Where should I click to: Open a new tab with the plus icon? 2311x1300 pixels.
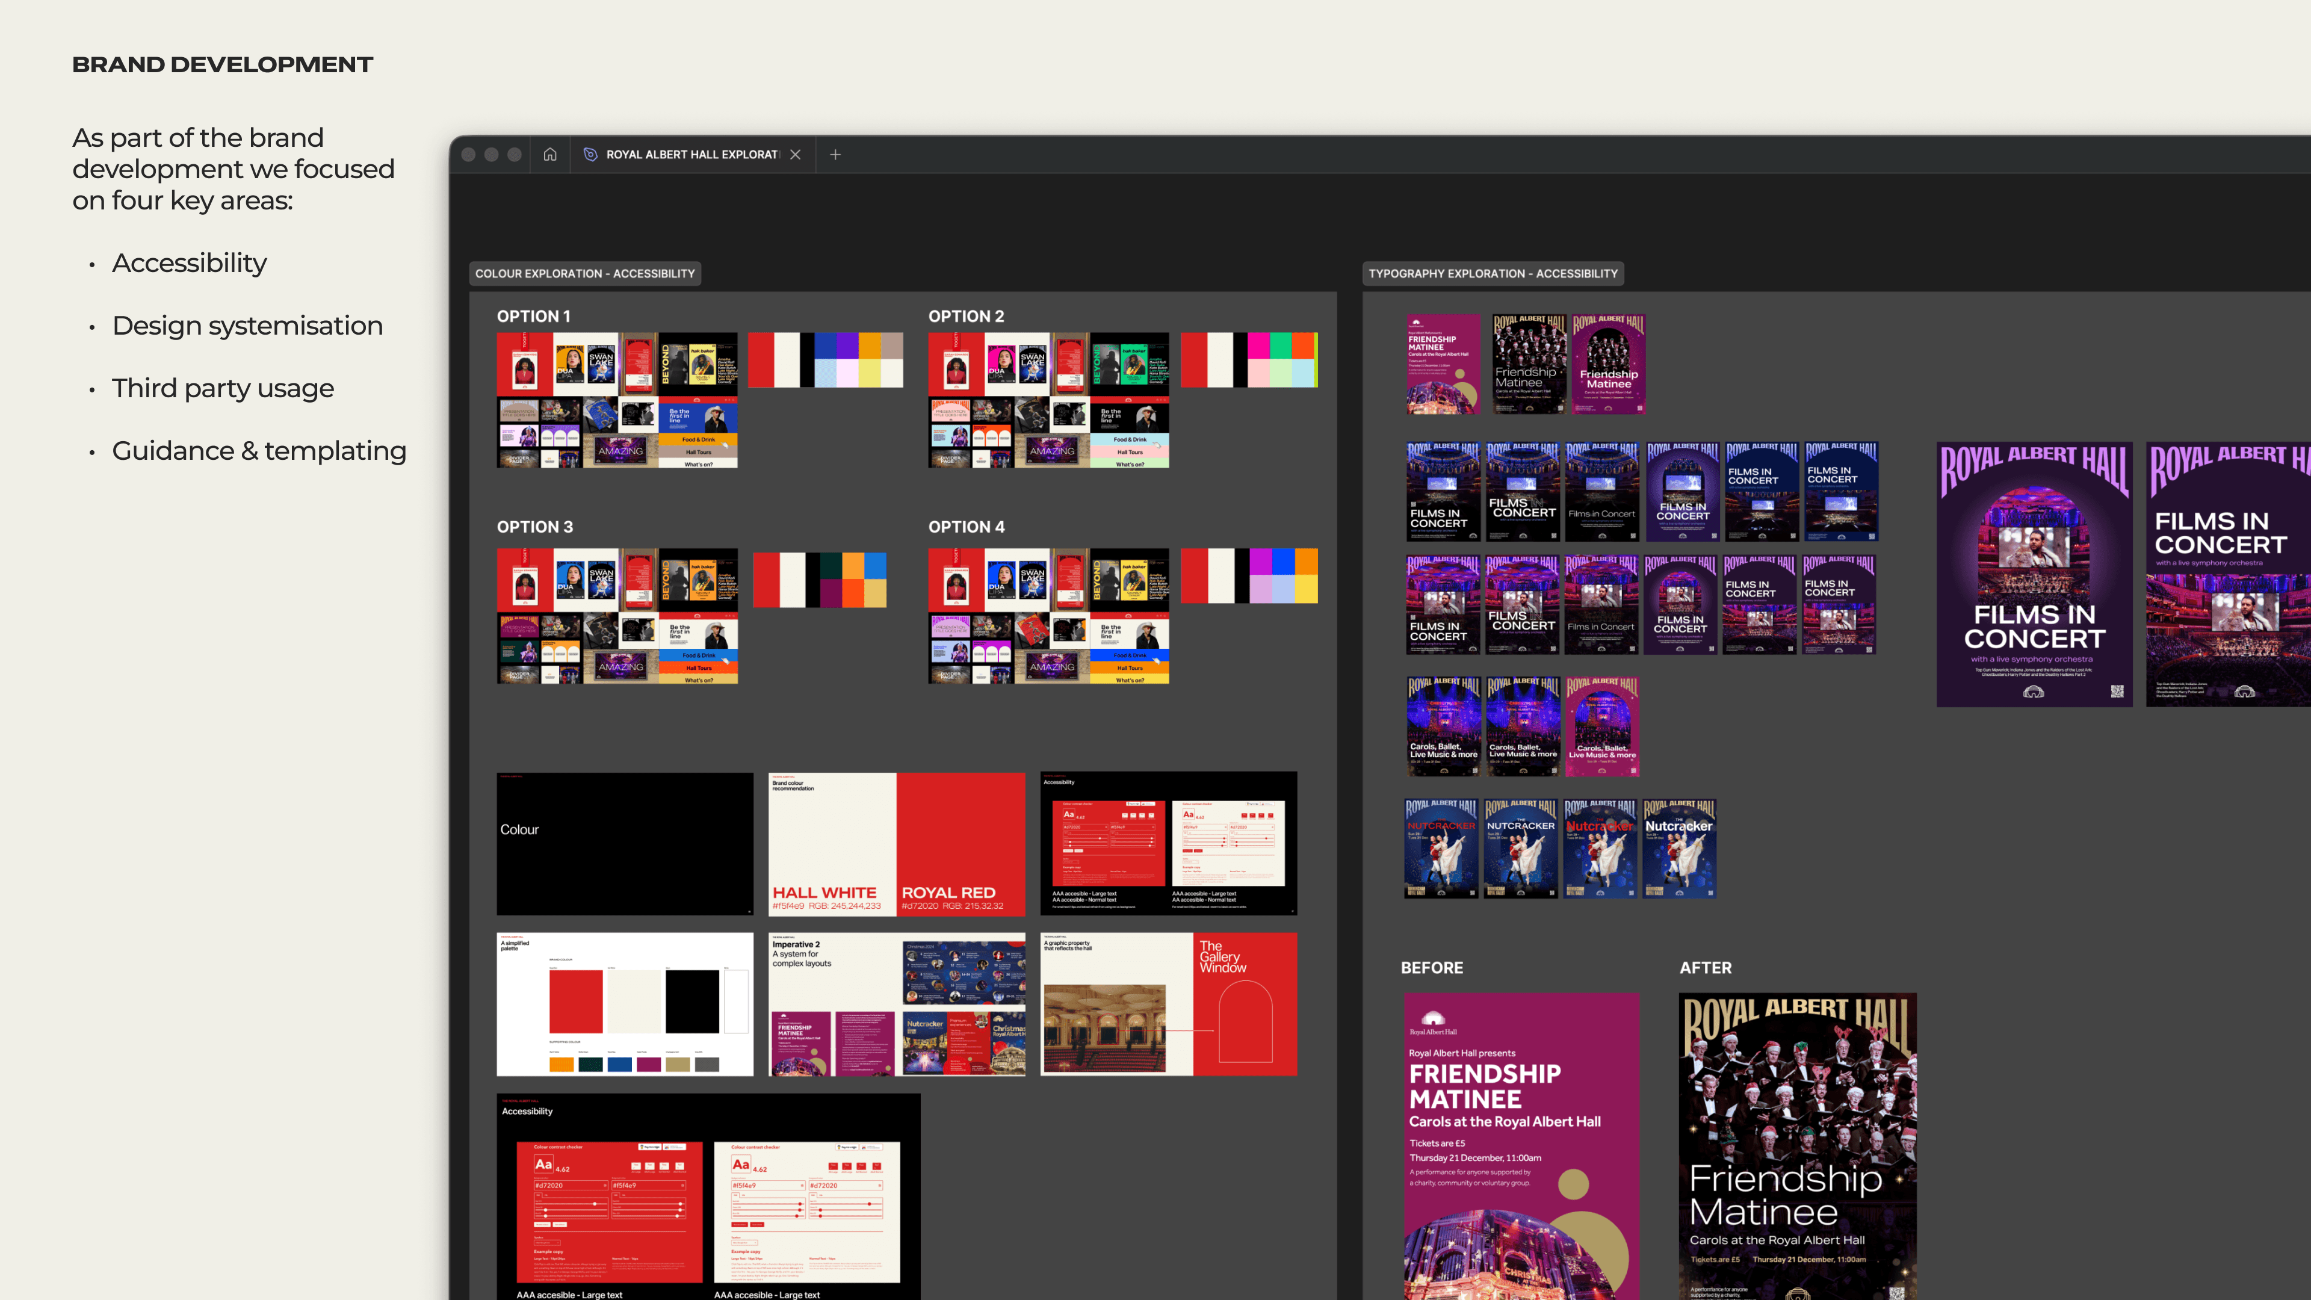click(835, 154)
